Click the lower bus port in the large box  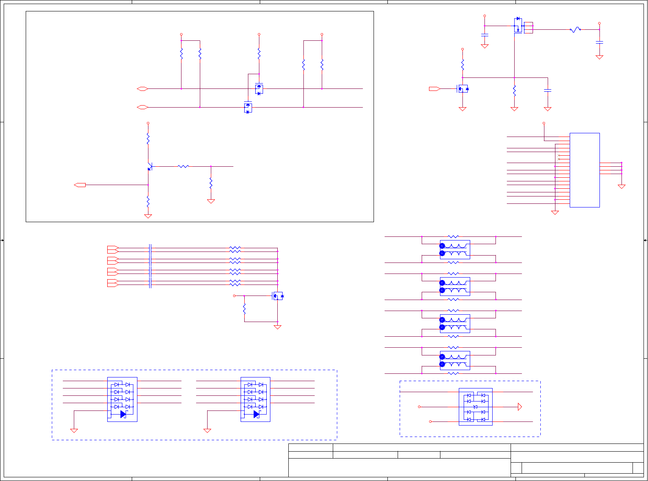point(142,107)
